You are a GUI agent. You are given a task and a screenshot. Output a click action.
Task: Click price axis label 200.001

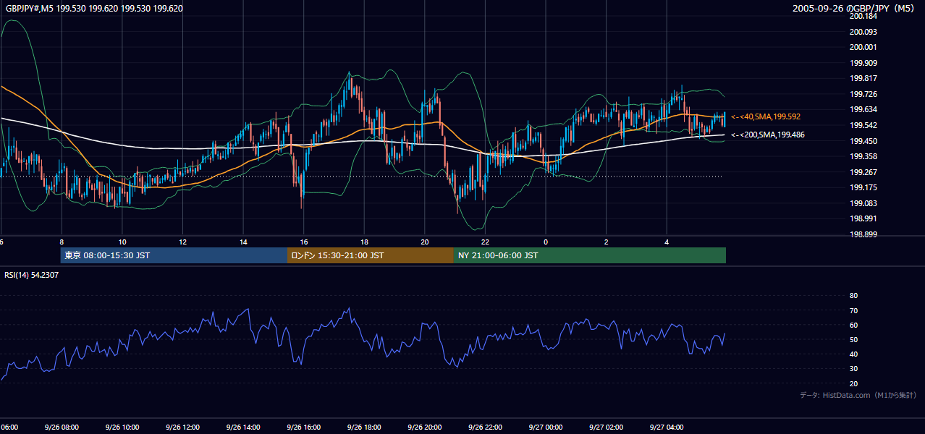(x=863, y=47)
